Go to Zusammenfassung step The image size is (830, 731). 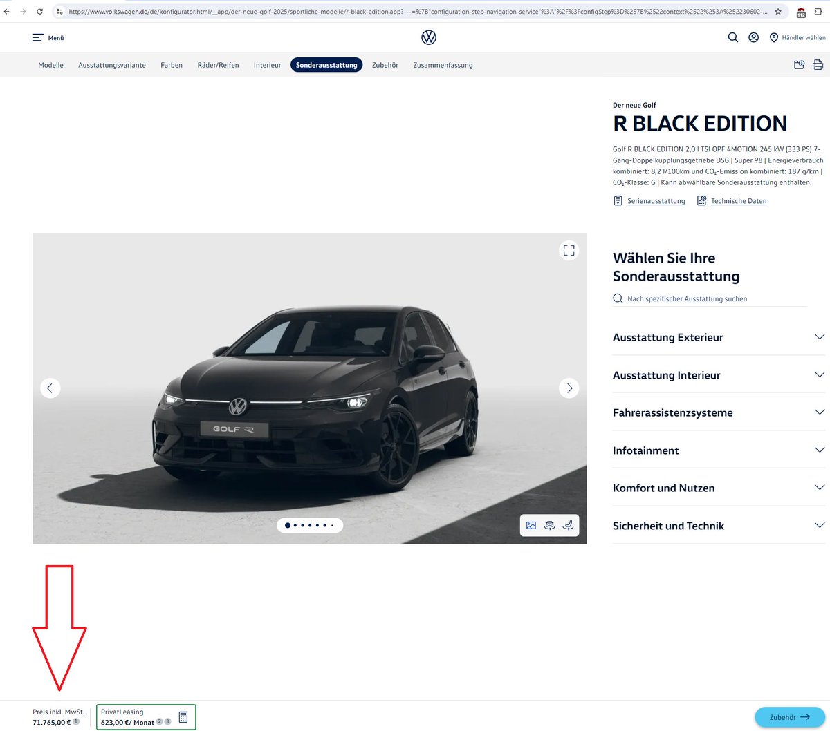pyautogui.click(x=443, y=65)
